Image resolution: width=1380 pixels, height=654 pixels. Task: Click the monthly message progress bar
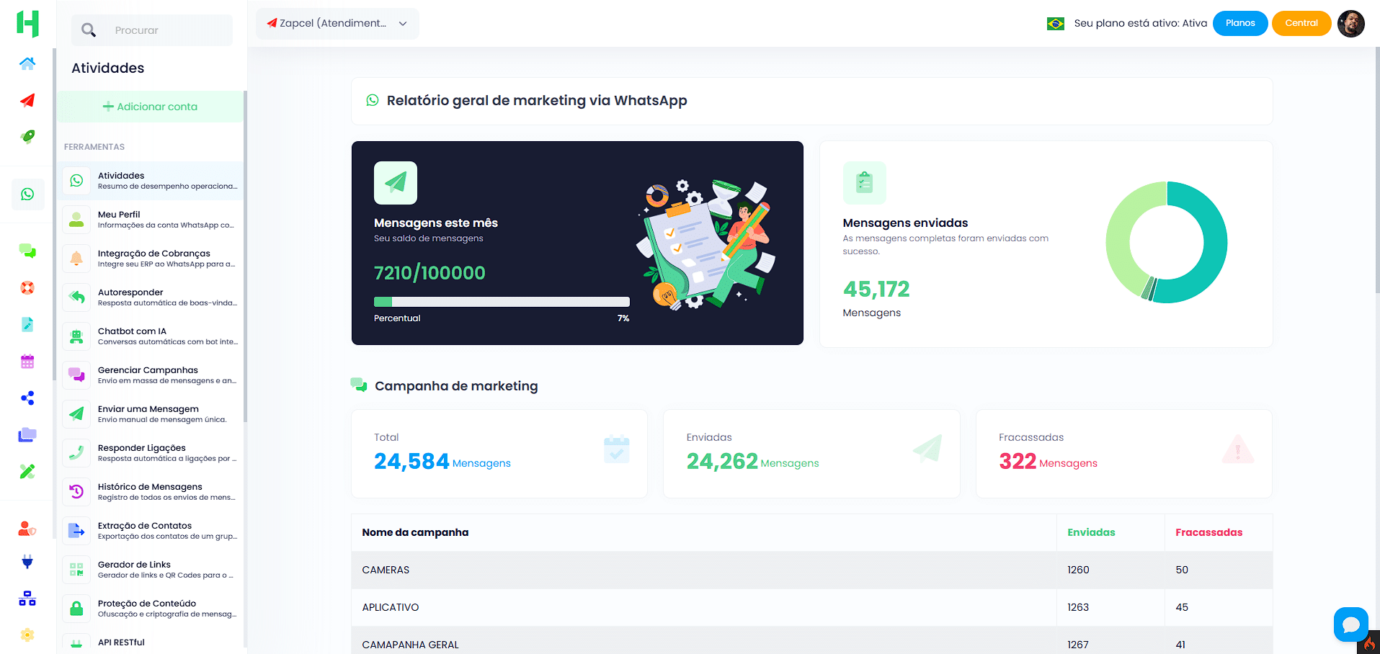[501, 302]
